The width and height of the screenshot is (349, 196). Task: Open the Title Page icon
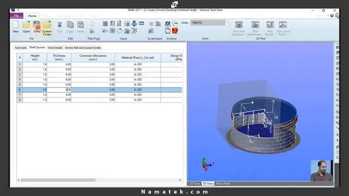[x=92, y=24]
